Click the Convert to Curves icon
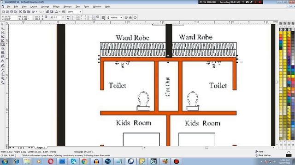 pos(135,17)
